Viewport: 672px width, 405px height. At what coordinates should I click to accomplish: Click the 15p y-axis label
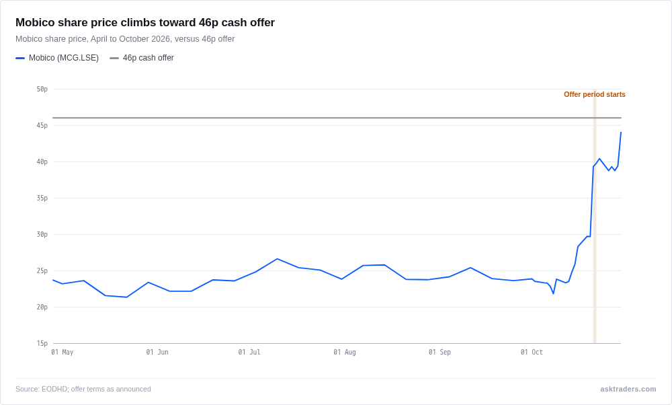[x=42, y=343]
